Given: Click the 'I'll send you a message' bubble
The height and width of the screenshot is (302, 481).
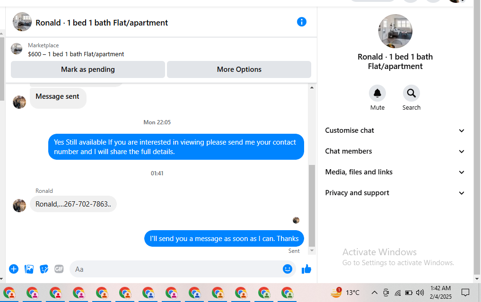Looking at the screenshot, I should tap(224, 239).
